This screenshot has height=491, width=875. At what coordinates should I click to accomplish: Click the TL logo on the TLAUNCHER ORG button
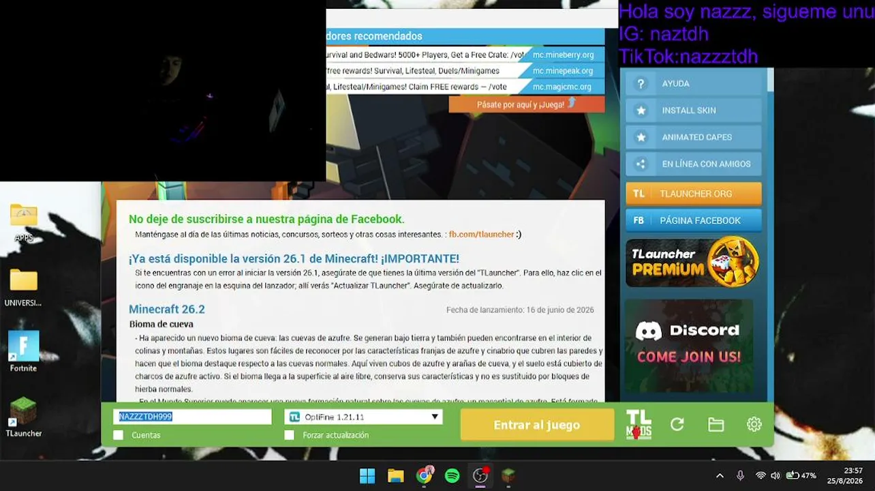[x=639, y=194]
